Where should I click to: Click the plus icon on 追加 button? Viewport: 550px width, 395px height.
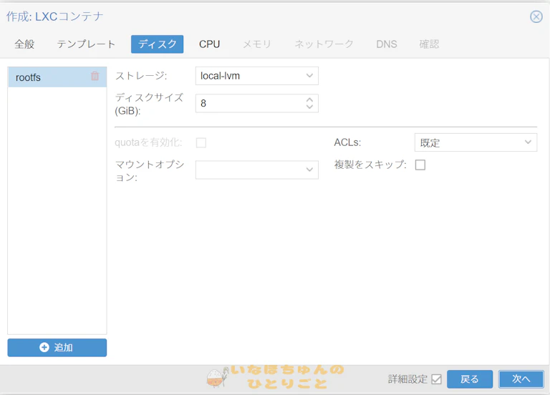[44, 347]
